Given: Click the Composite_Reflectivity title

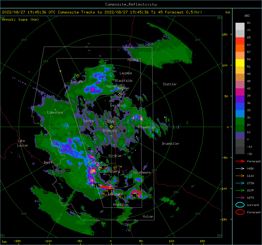Looking at the screenshot, I should (x=131, y=4).
